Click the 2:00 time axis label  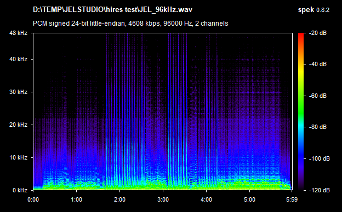[119, 199]
